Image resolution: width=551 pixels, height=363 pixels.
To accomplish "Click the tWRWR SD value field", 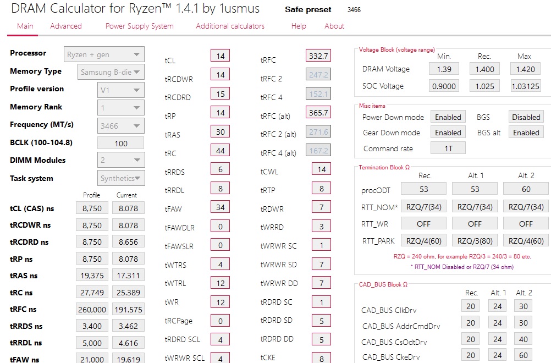I will pyautogui.click(x=322, y=264).
